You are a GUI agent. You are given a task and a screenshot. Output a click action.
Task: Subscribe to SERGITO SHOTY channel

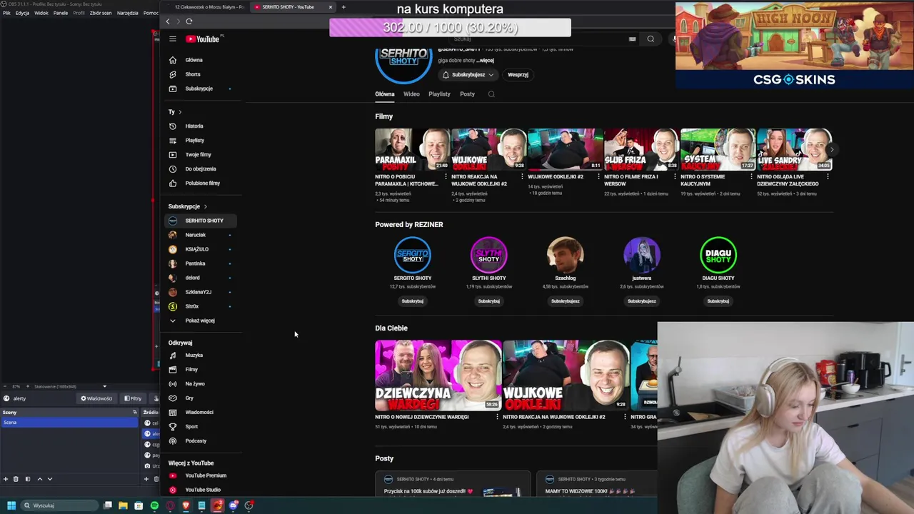point(412,301)
